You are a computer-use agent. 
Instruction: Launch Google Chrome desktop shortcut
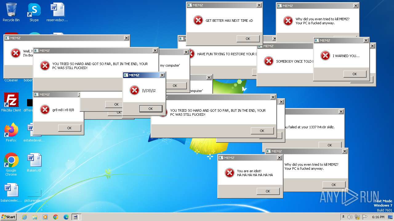coord(11,164)
